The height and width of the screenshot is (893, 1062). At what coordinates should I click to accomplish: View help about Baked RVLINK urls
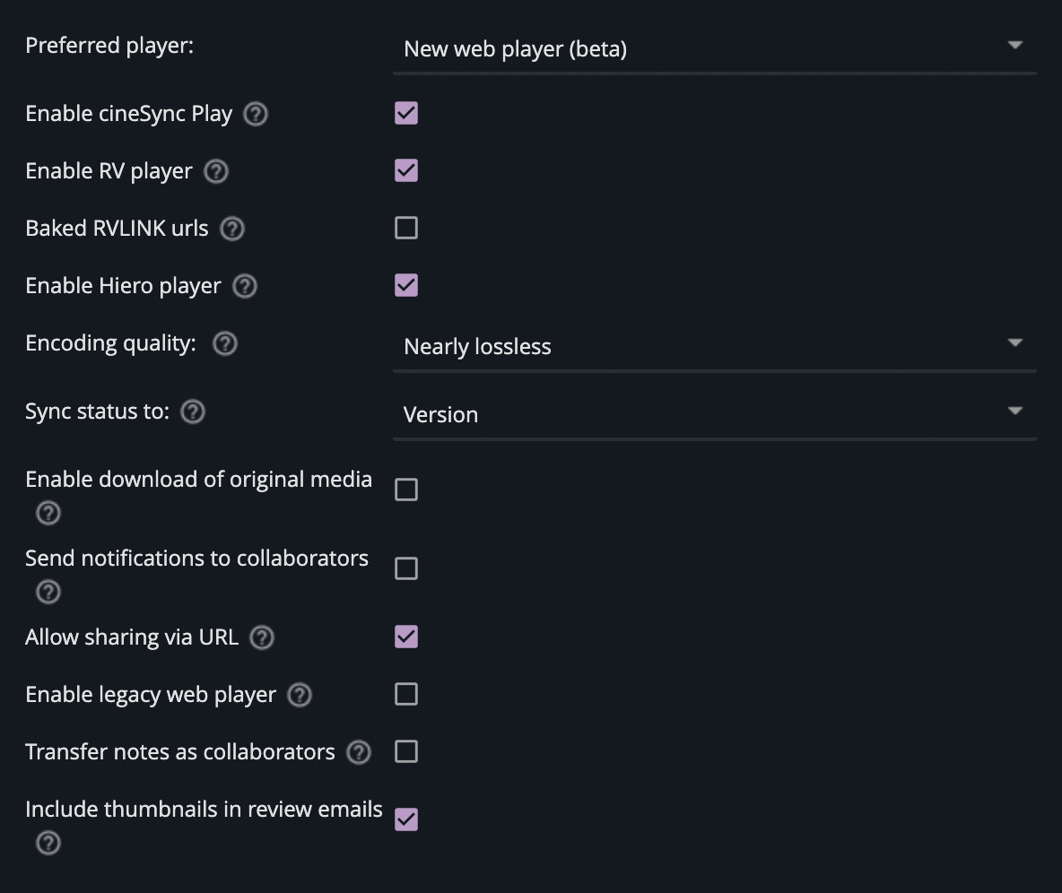(x=231, y=229)
